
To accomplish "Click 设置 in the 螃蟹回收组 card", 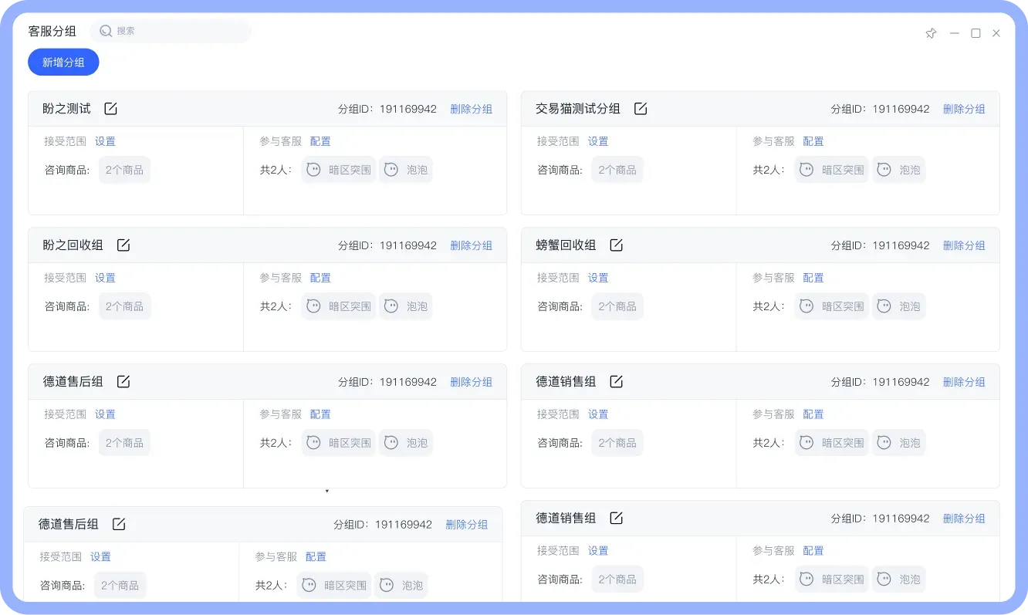I will point(598,278).
